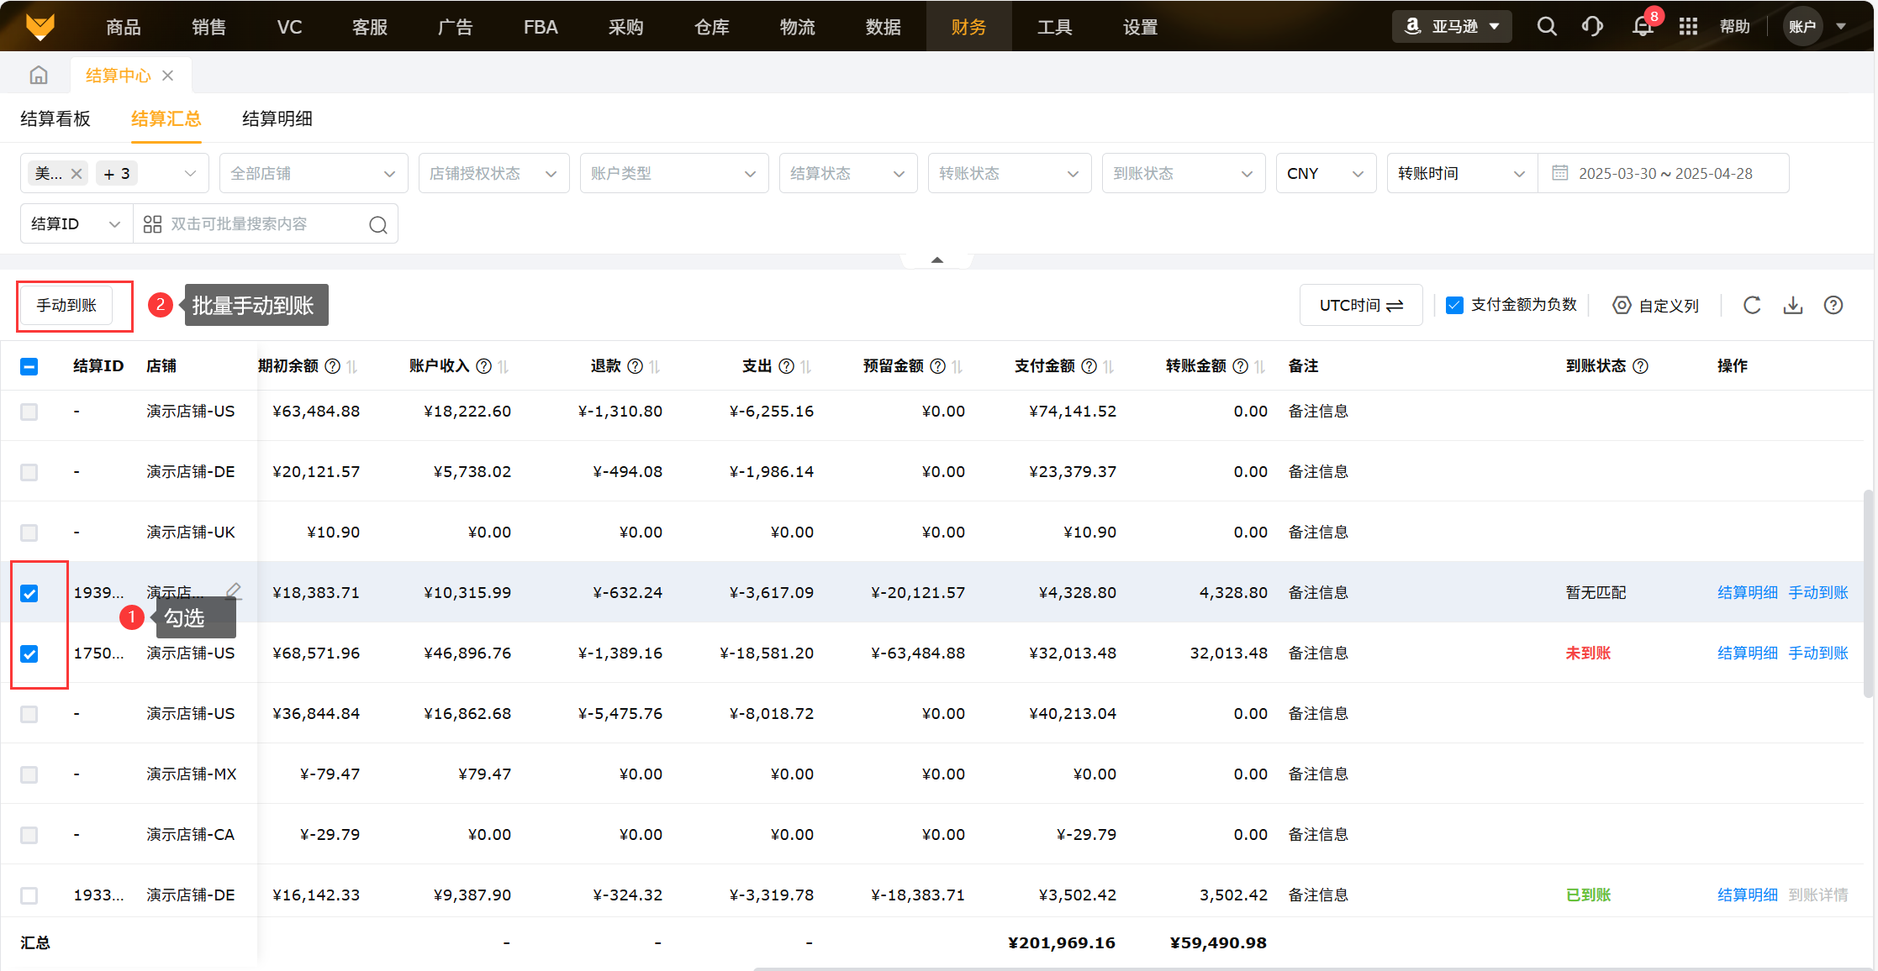The height and width of the screenshot is (971, 1878).
Task: Click the download export icon
Action: click(1792, 305)
